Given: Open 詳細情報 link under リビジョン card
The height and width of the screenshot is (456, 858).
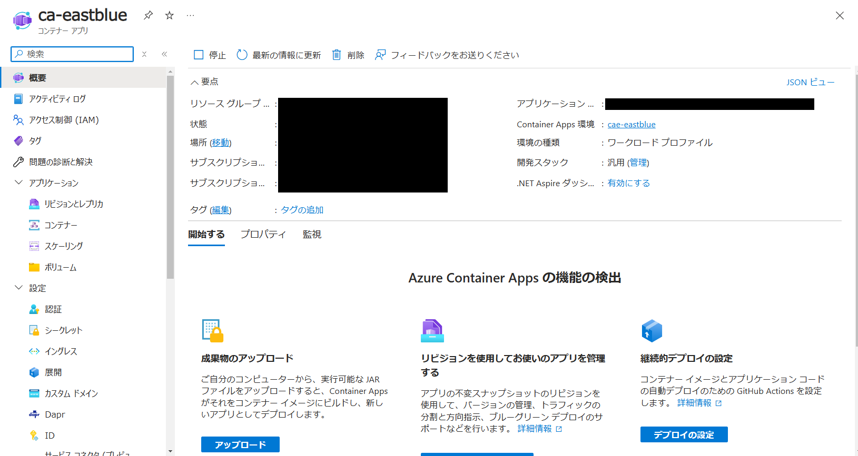Looking at the screenshot, I should pos(539,429).
